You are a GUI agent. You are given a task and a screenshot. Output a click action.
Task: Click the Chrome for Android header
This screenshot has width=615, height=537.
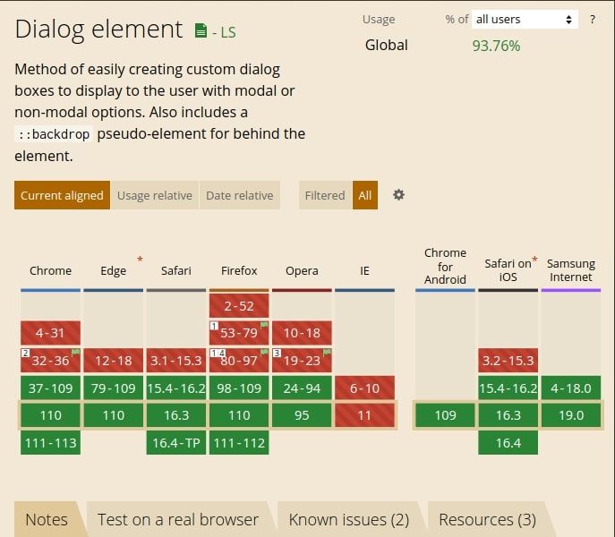point(445,266)
